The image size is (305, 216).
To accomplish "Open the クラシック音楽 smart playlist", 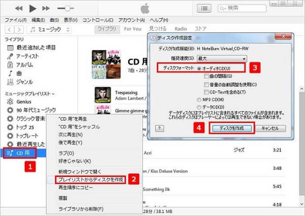I will tap(26, 119).
